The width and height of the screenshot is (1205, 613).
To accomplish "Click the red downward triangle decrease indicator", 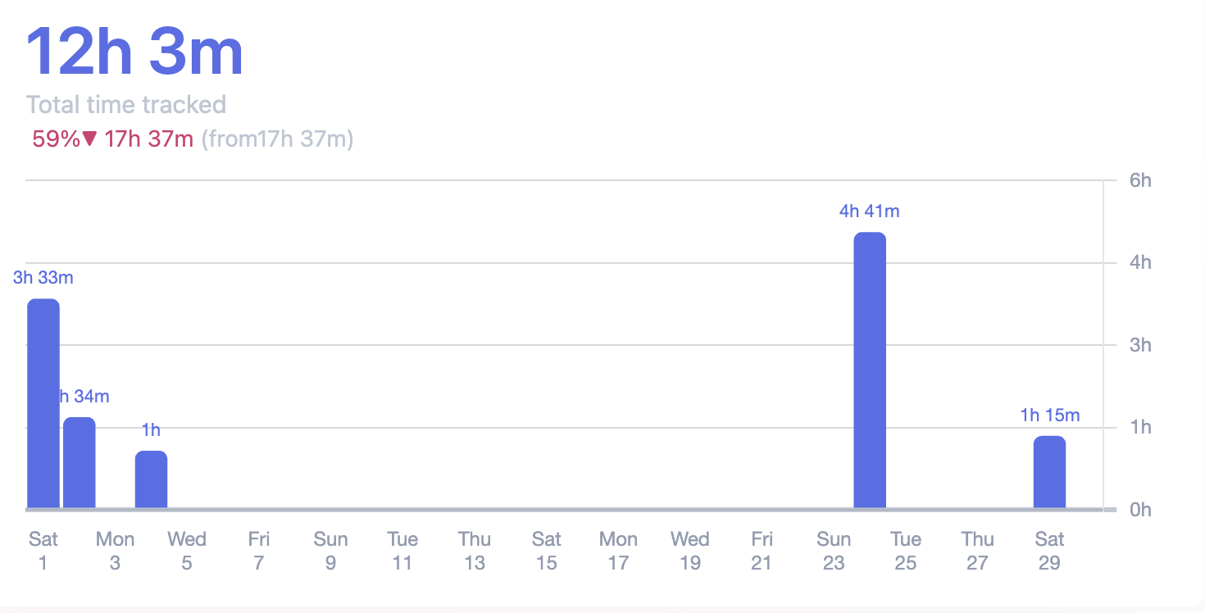I will pyautogui.click(x=90, y=139).
